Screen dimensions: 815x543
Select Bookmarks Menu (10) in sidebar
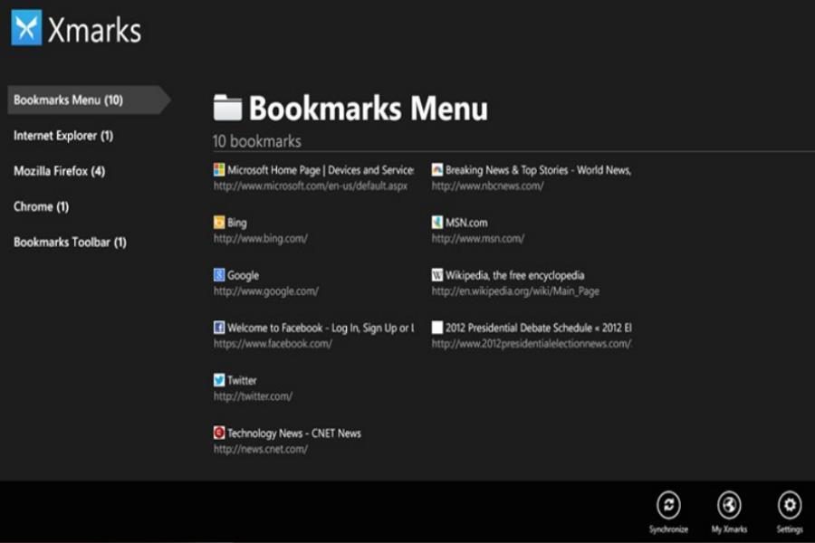pyautogui.click(x=69, y=100)
